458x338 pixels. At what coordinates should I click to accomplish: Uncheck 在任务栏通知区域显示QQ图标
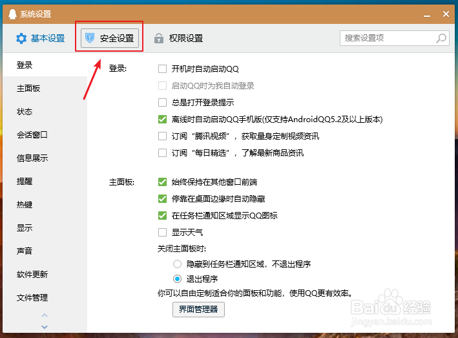[x=162, y=216]
